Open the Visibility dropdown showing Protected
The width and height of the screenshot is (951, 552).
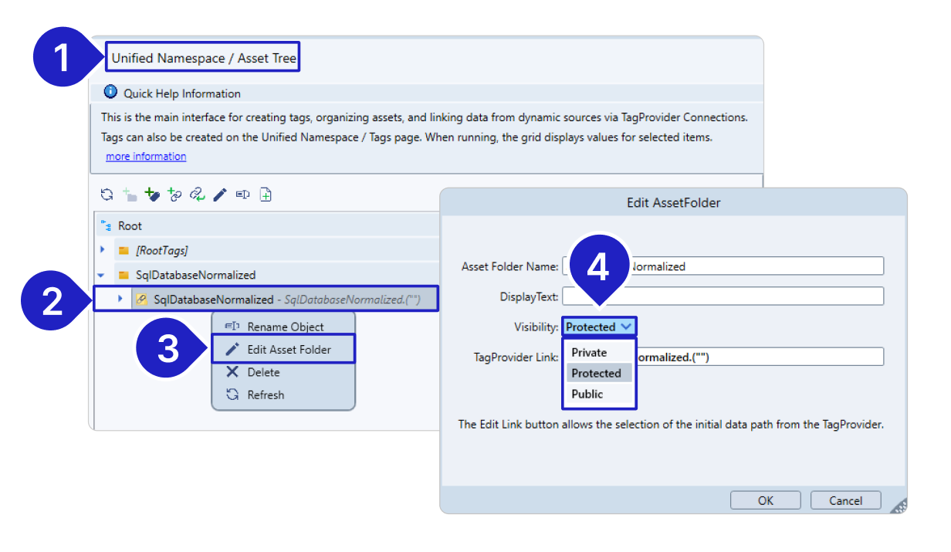[599, 327]
